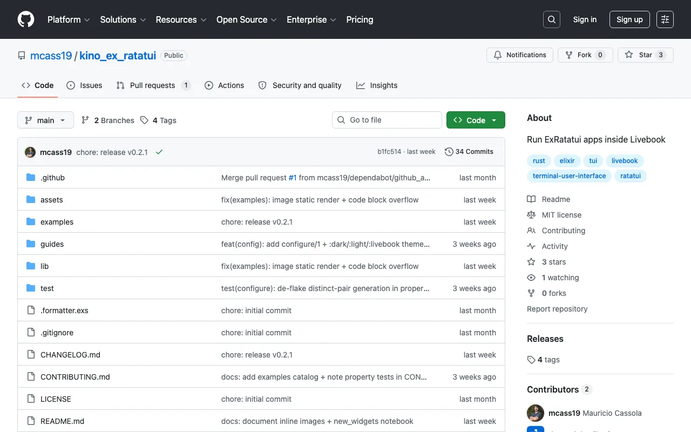Open pull request #1 link in commit message
The width and height of the screenshot is (691, 432).
pos(293,178)
